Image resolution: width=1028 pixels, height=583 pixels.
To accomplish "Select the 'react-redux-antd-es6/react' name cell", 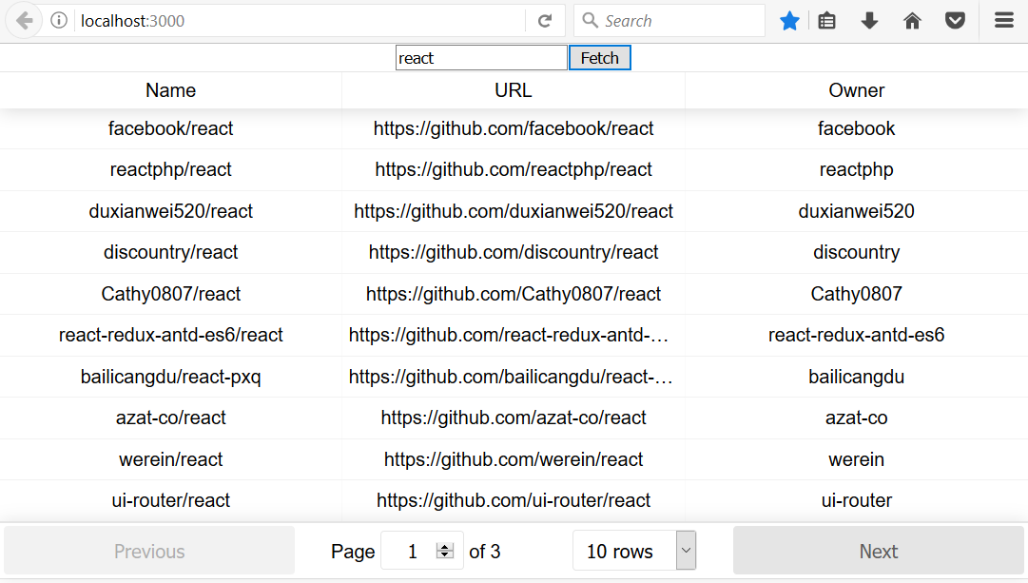I will tap(171, 335).
